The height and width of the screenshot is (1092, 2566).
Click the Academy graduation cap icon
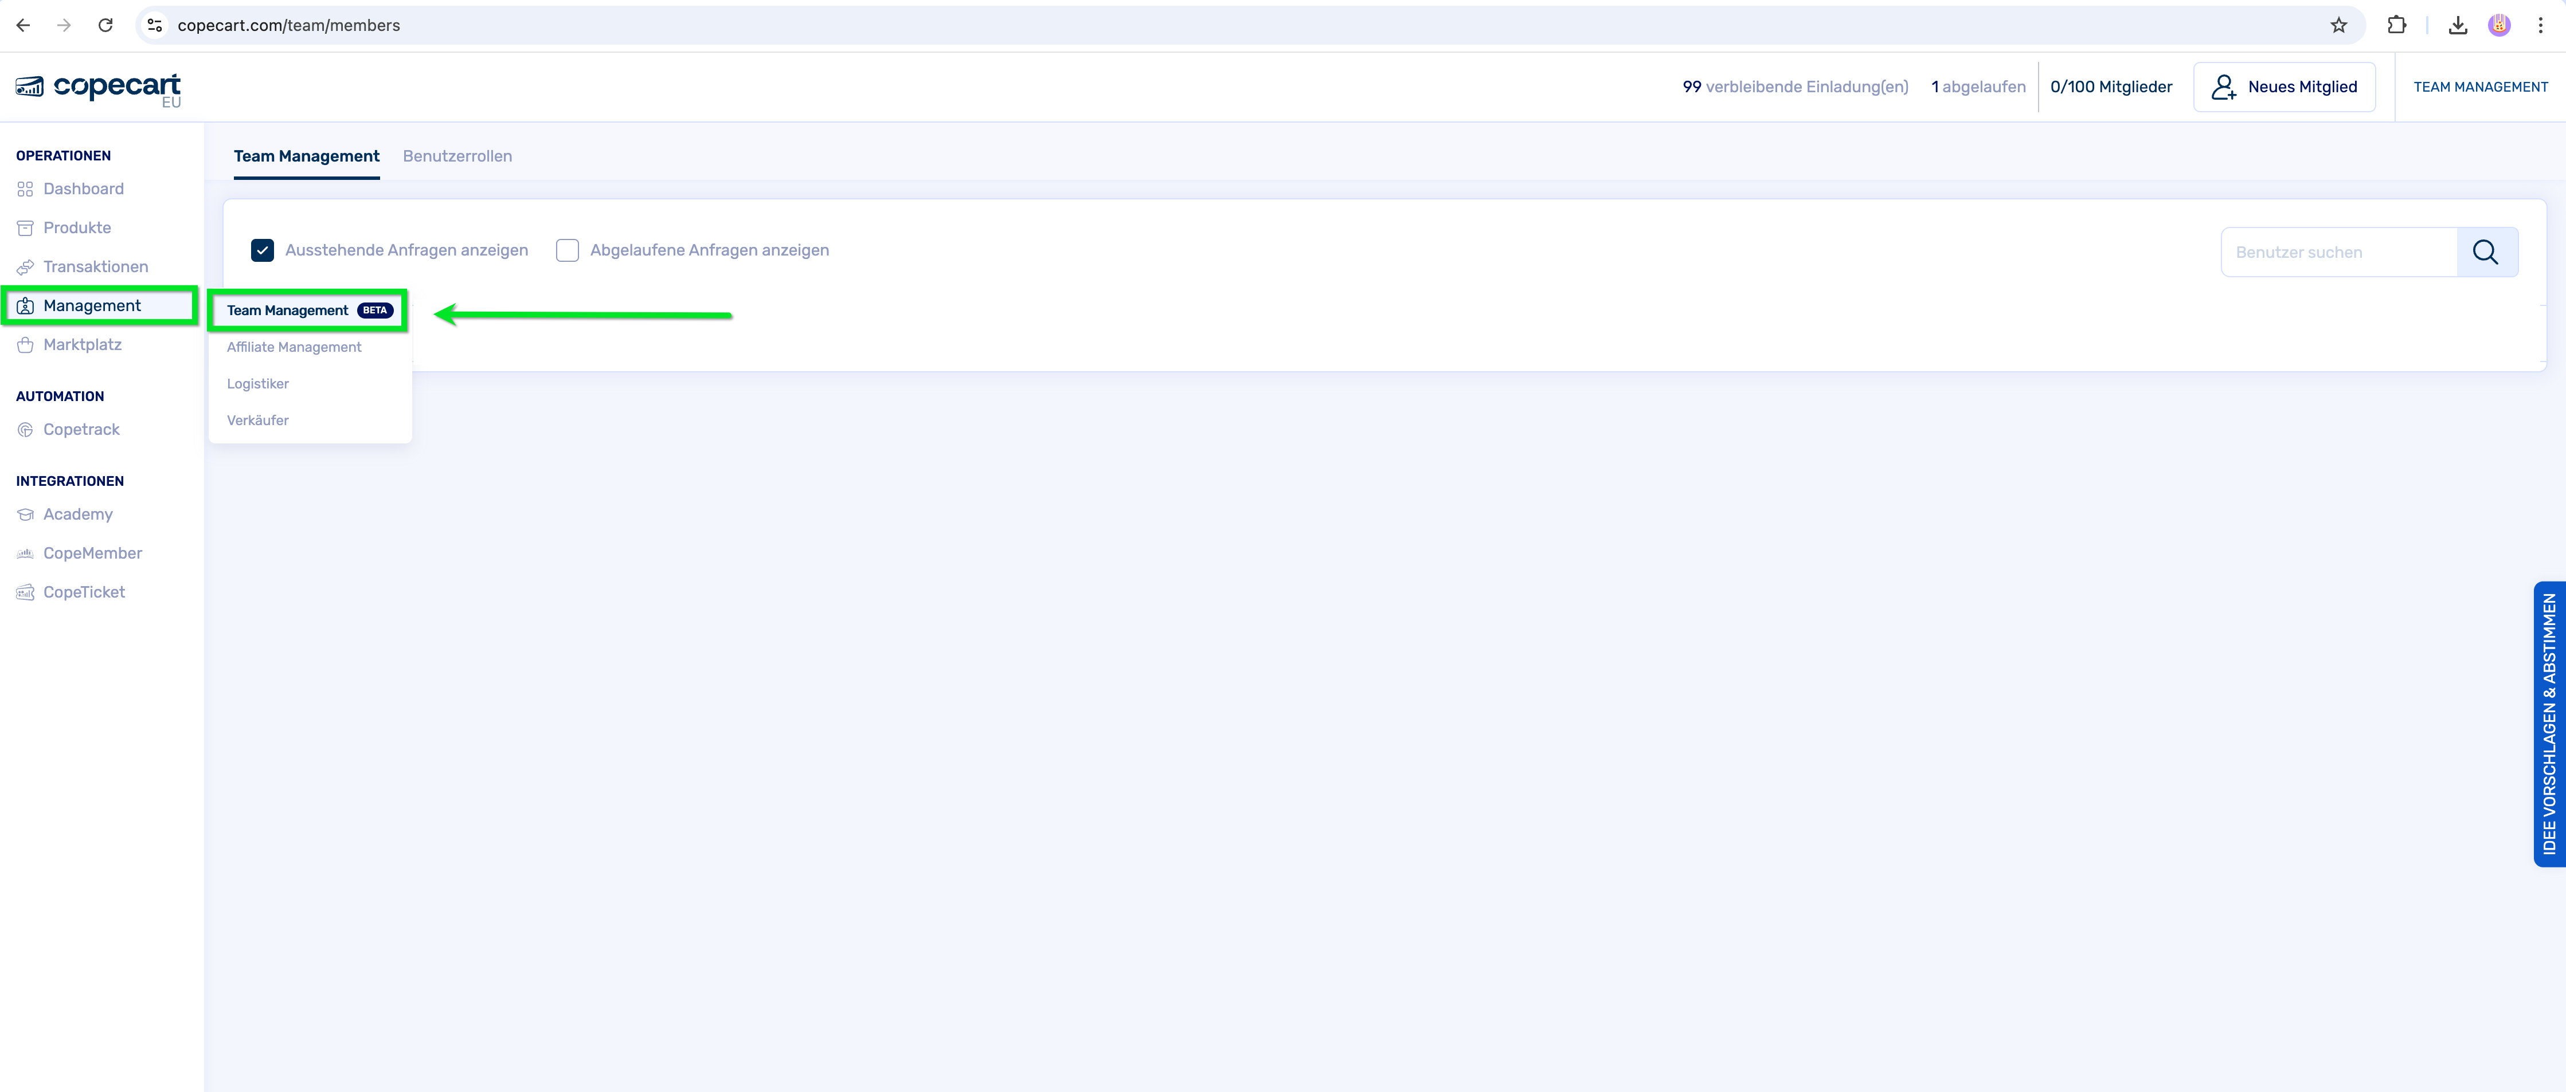(x=25, y=514)
